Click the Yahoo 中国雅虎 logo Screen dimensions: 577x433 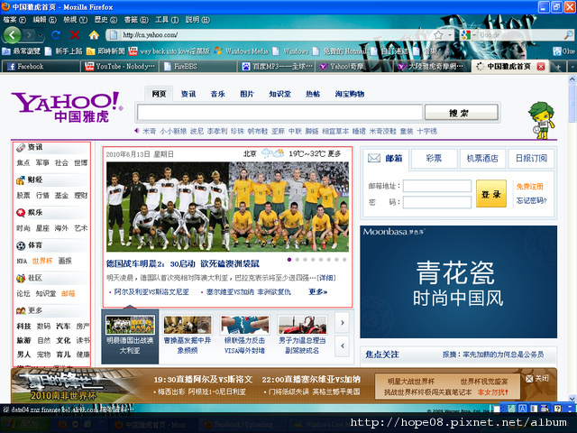(x=67, y=106)
